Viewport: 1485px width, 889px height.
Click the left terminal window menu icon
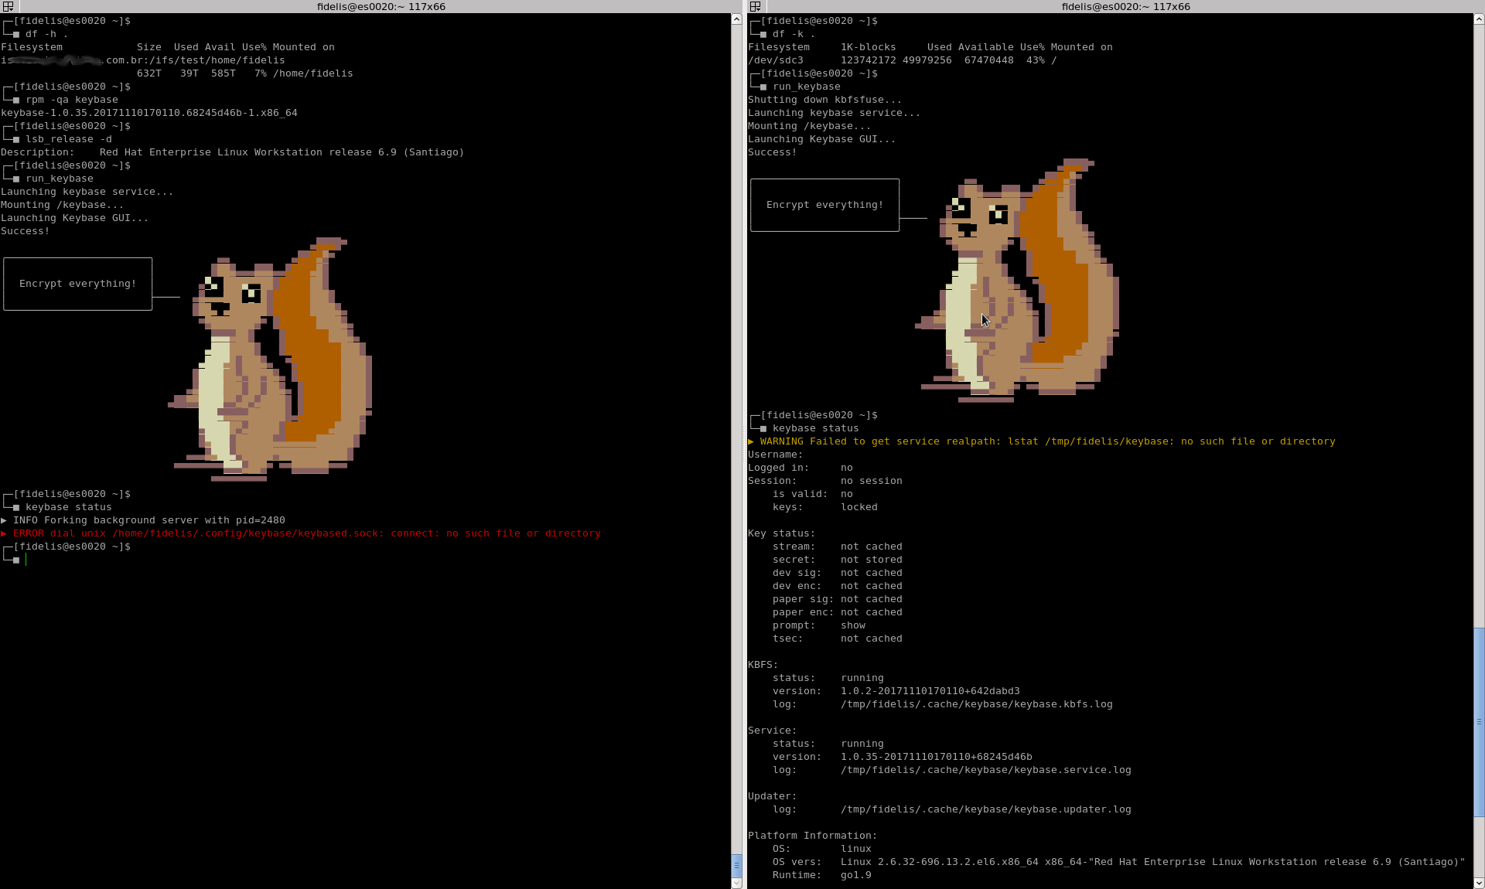(9, 6)
